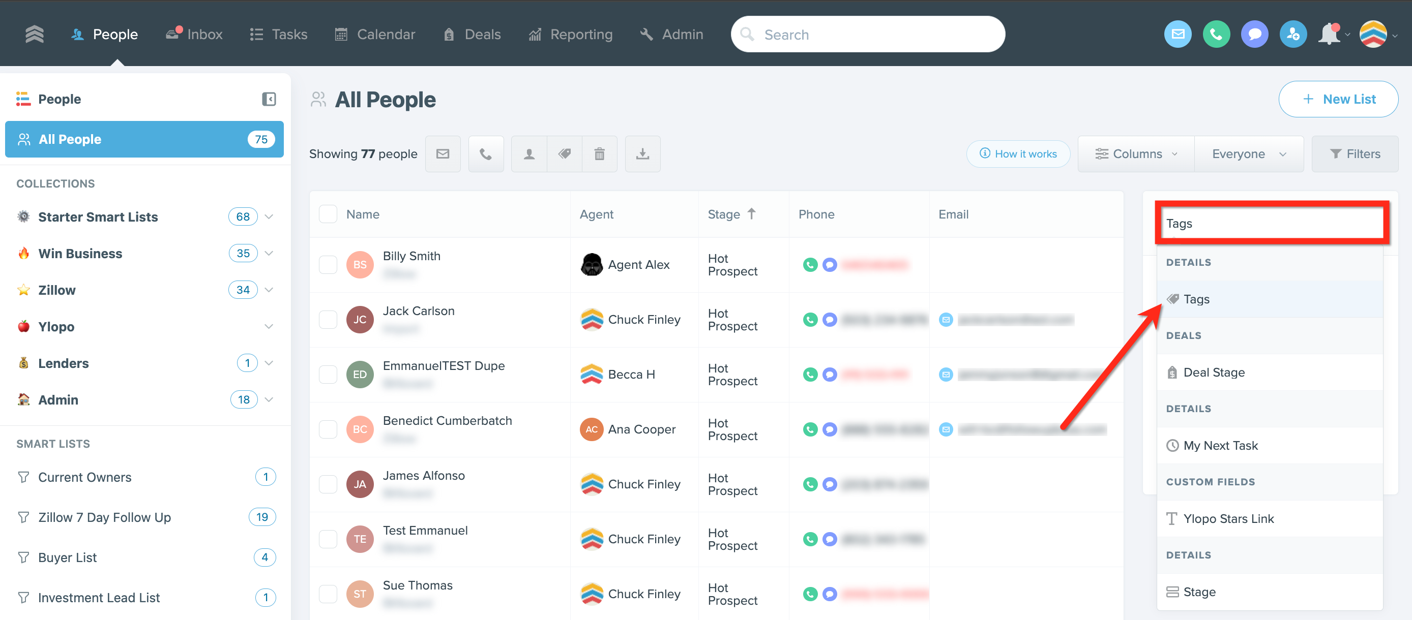
Task: Expand the Admin collection chevron
Action: 269,400
